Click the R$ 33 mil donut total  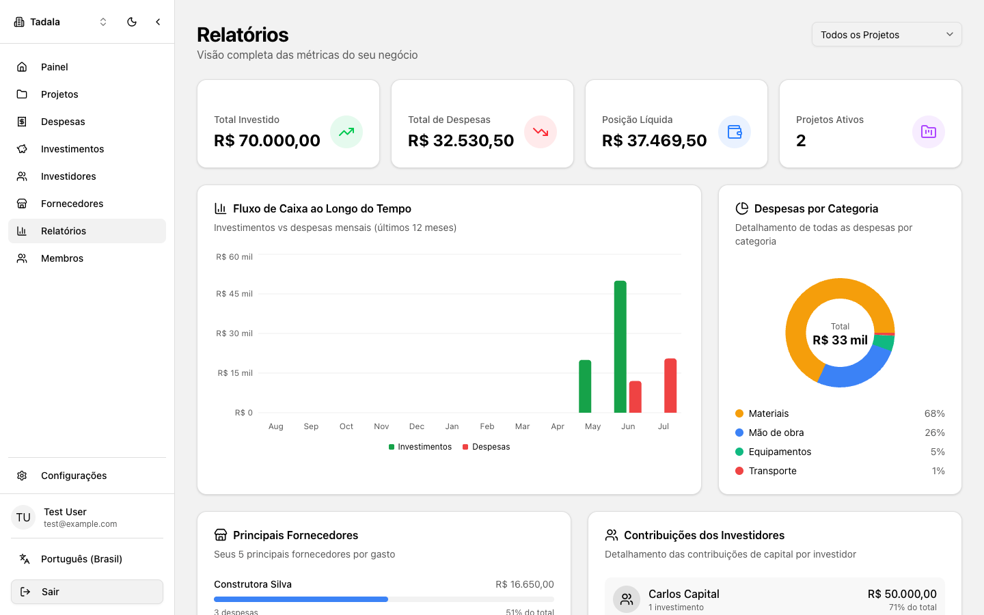840,340
